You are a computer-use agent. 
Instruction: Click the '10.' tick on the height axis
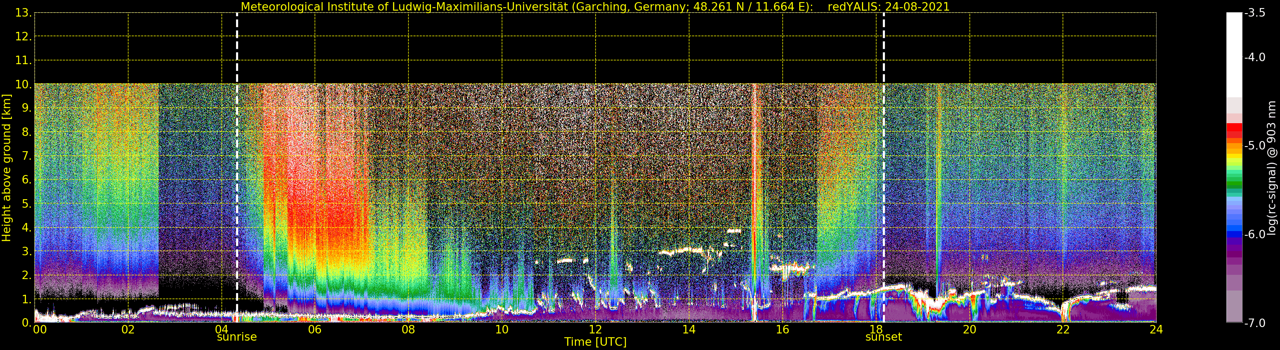point(23,85)
